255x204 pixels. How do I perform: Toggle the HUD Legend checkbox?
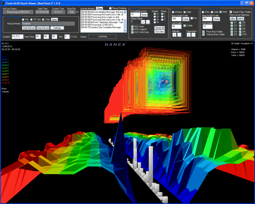[132, 29]
